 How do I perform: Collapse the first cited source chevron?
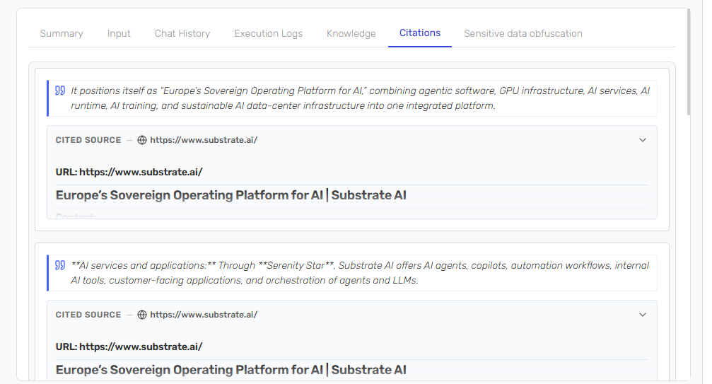(x=643, y=140)
